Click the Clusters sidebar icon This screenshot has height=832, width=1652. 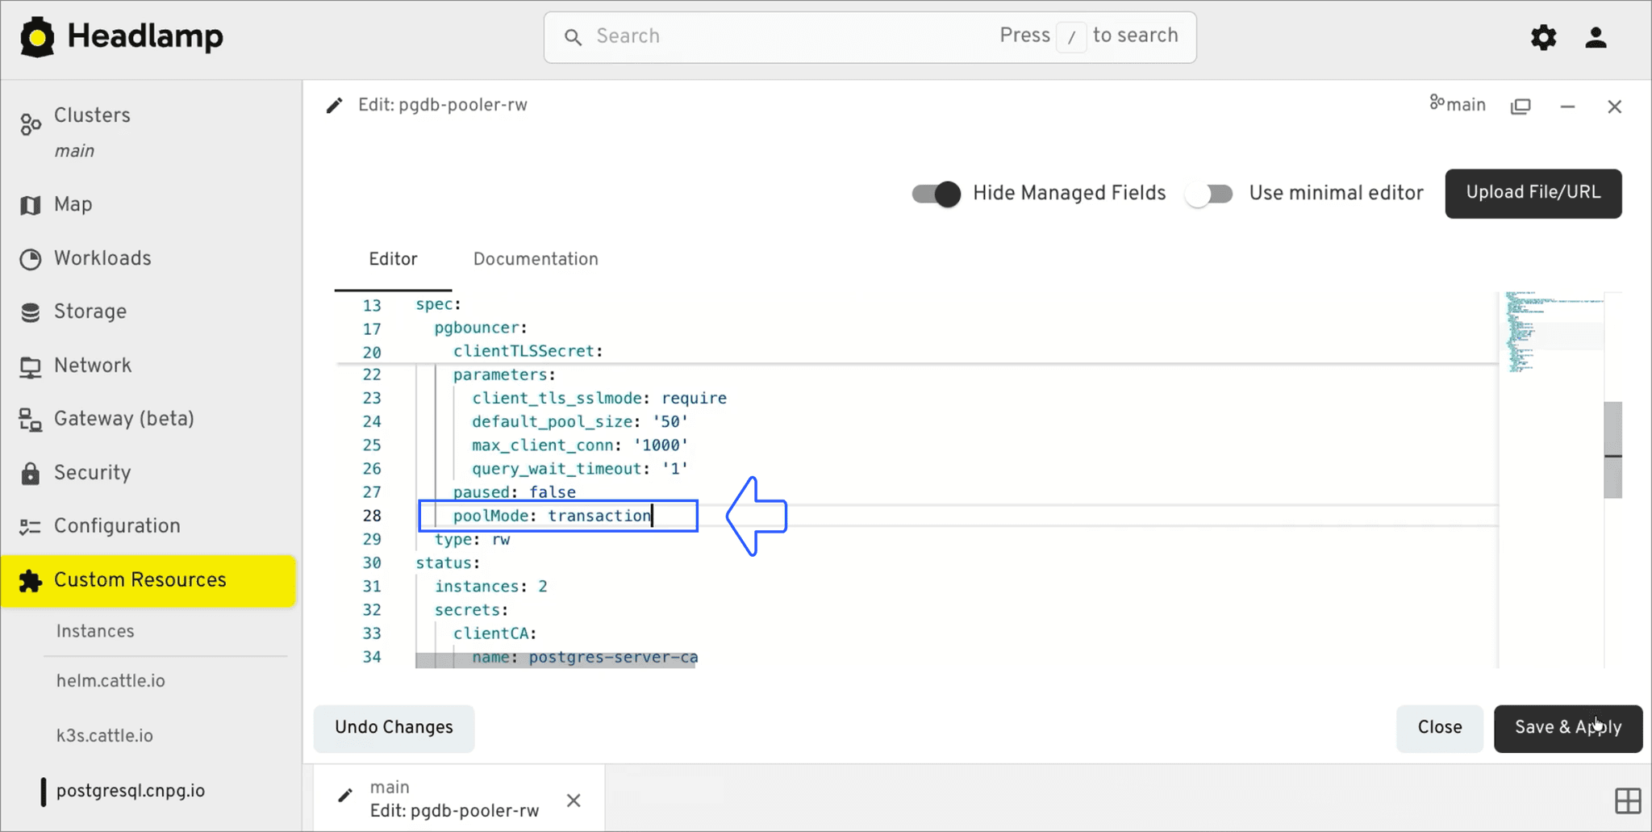coord(31,123)
